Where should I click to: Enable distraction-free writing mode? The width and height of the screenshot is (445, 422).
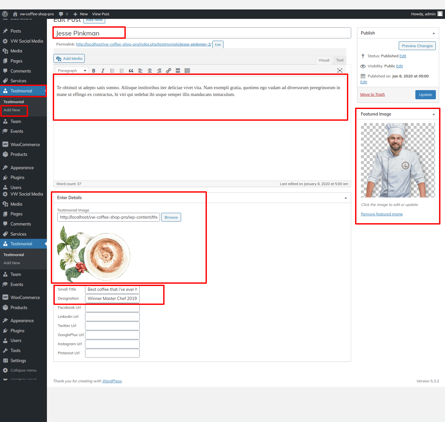point(340,71)
